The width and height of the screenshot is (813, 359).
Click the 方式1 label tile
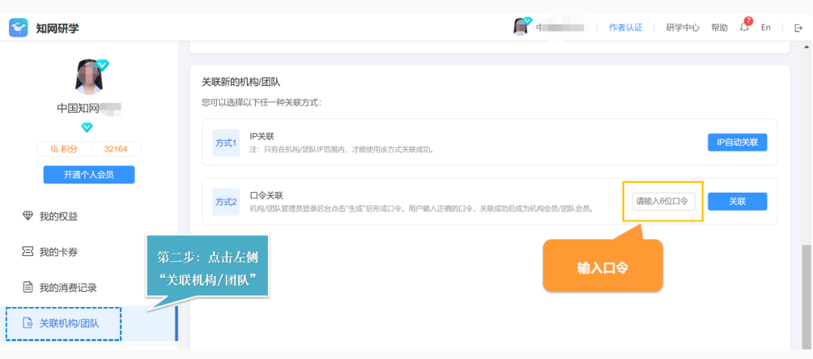coord(226,143)
